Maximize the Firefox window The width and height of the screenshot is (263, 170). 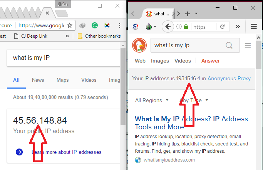coord(235,8)
